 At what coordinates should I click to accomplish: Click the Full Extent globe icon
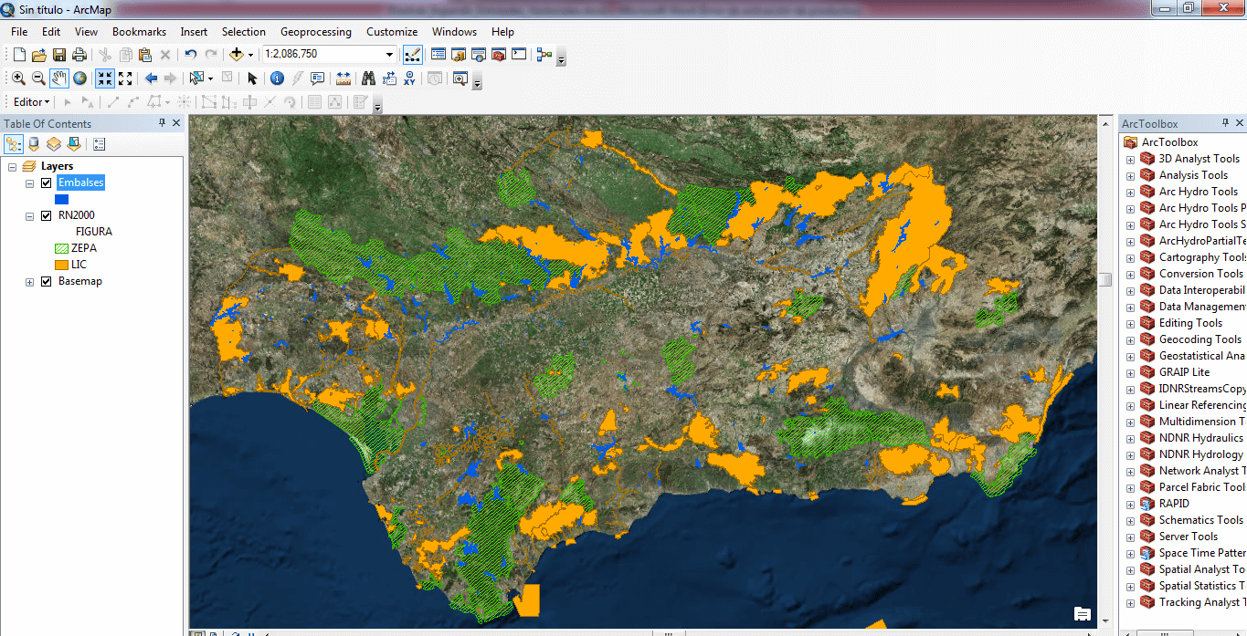80,78
